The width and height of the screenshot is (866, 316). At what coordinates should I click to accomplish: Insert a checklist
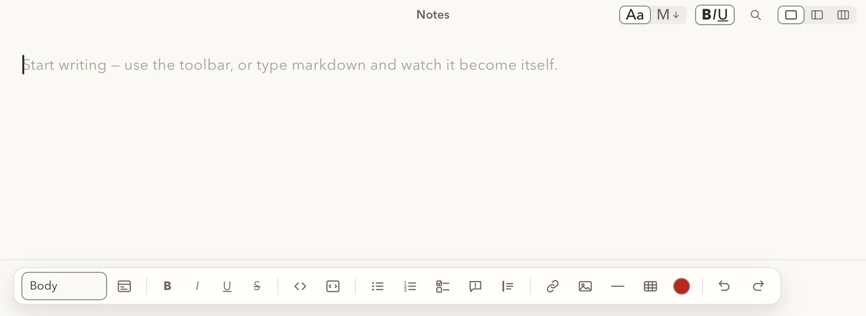443,286
